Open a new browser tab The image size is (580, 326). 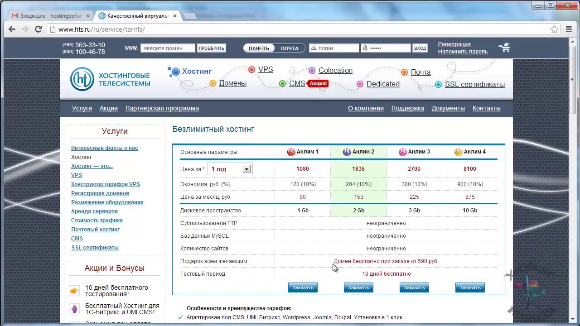[x=190, y=16]
